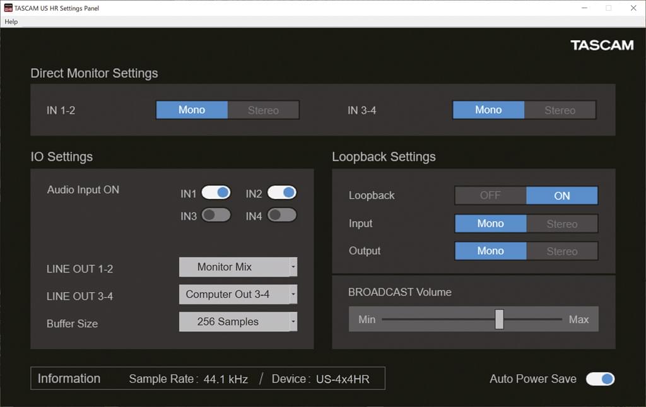Enable the IN4 audio input switch
The width and height of the screenshot is (646, 407).
[281, 215]
